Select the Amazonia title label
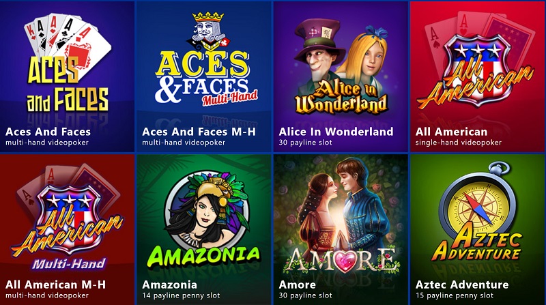The height and width of the screenshot is (305, 546). tap(169, 285)
